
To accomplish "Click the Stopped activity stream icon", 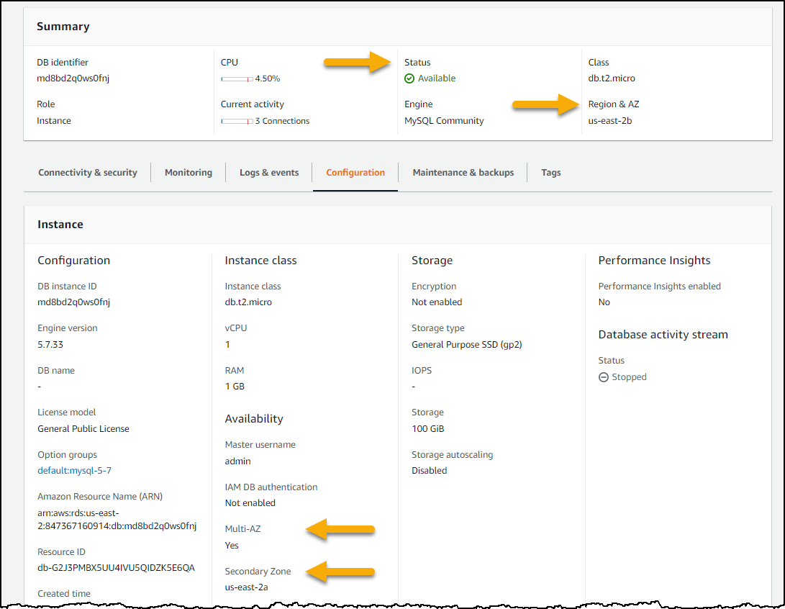I will [604, 376].
